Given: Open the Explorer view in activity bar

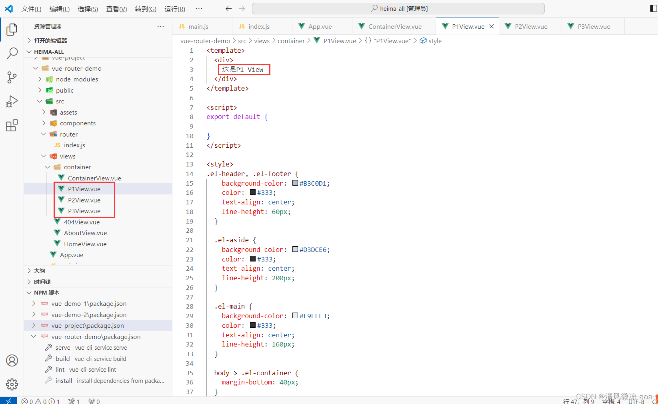Looking at the screenshot, I should tap(12, 29).
